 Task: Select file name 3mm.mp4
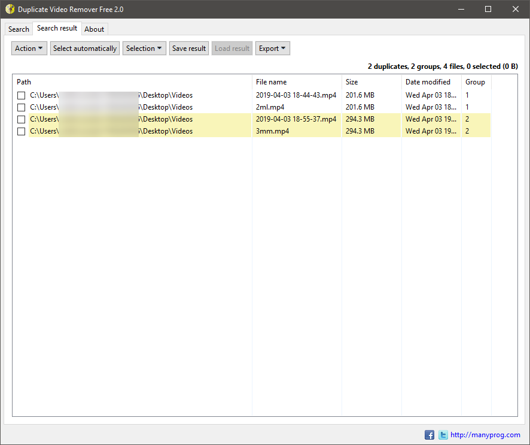click(272, 131)
